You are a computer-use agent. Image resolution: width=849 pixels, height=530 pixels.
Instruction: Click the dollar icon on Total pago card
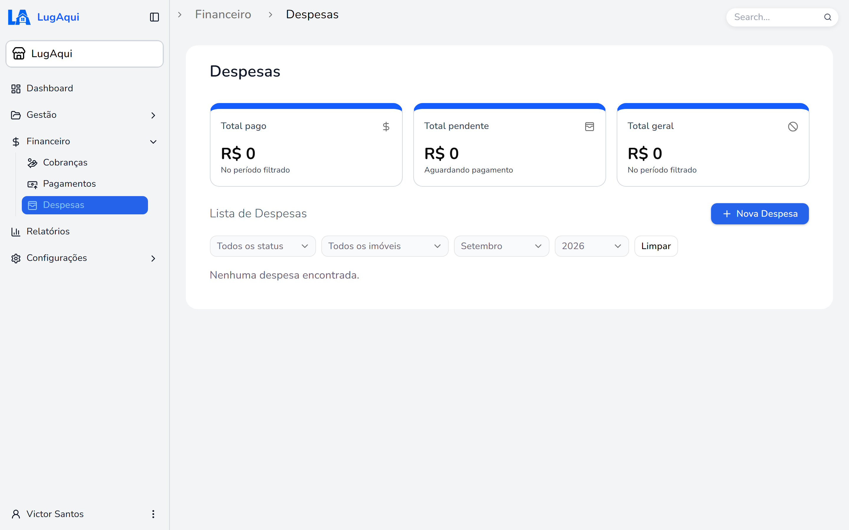pos(386,127)
